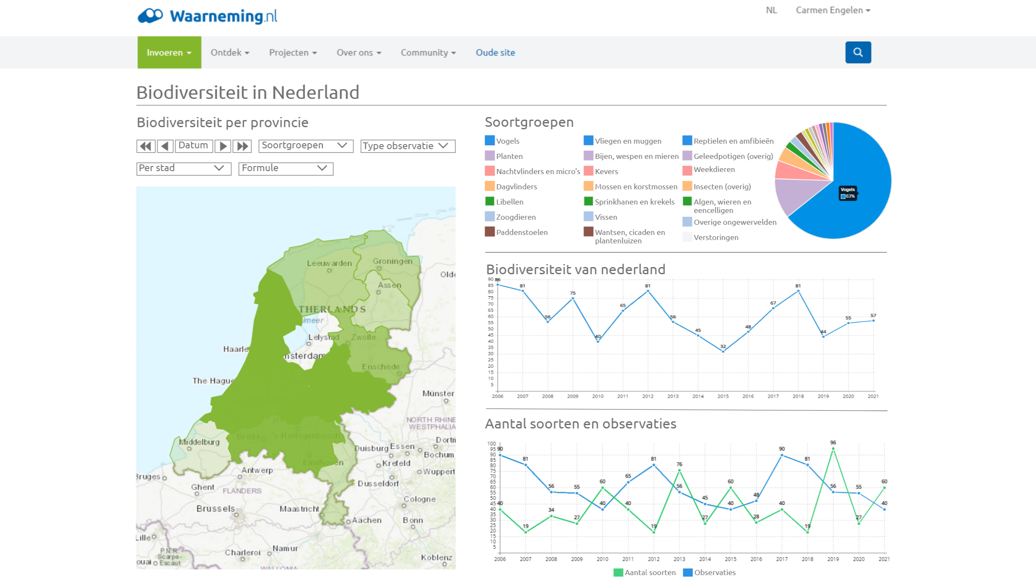Open the Invoeren menu
1036x581 pixels.
click(169, 52)
